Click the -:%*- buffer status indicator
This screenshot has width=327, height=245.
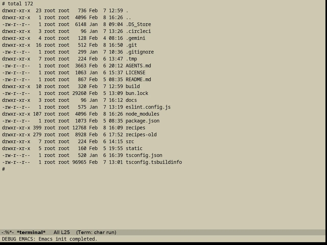[x=8, y=232]
